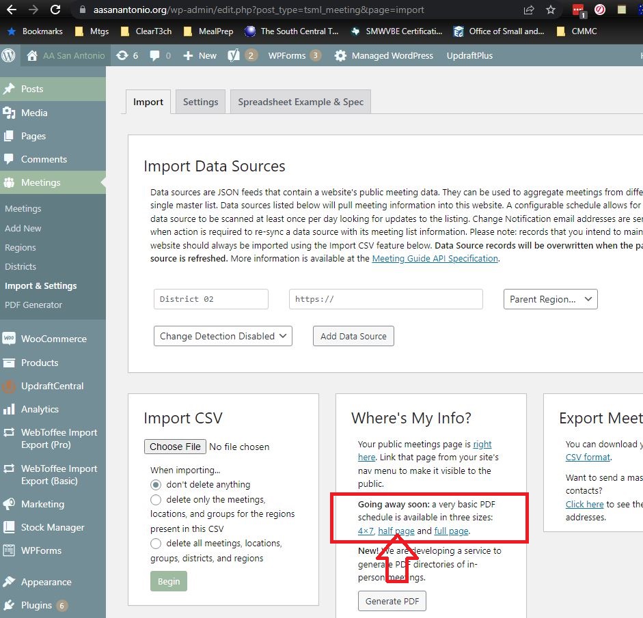Open the WordPress logo menu
Image resolution: width=643 pixels, height=618 pixels.
(x=8, y=55)
